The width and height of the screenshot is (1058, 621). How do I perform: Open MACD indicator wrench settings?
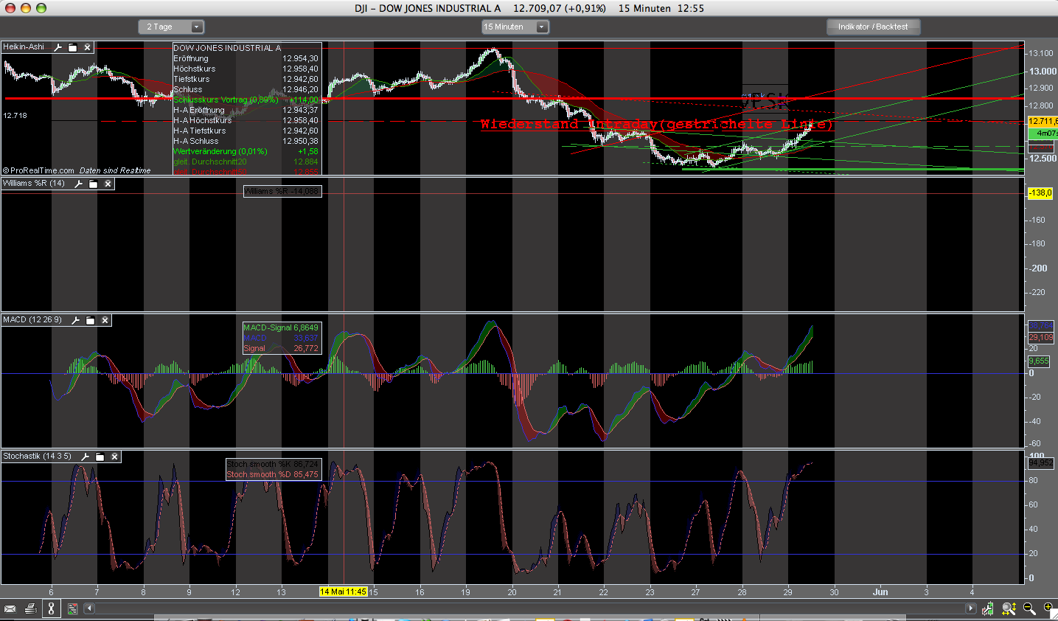(75, 320)
